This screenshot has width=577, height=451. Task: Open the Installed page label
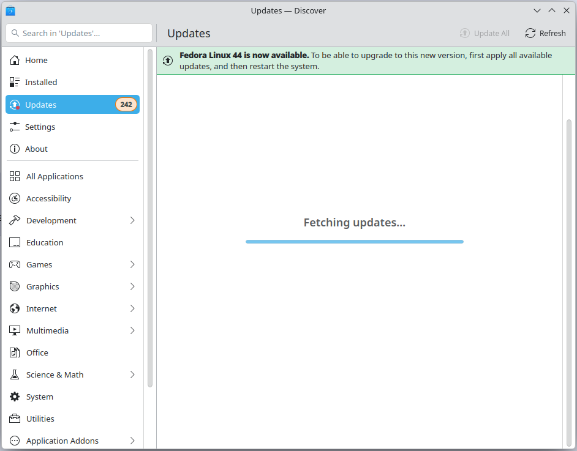(x=41, y=83)
